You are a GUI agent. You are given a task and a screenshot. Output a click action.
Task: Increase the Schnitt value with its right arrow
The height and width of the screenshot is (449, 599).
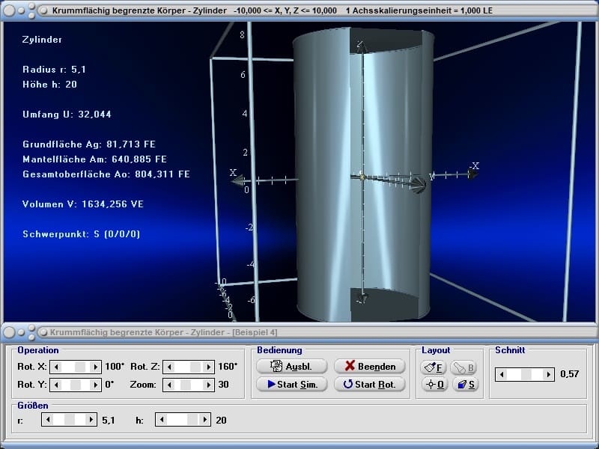(549, 374)
